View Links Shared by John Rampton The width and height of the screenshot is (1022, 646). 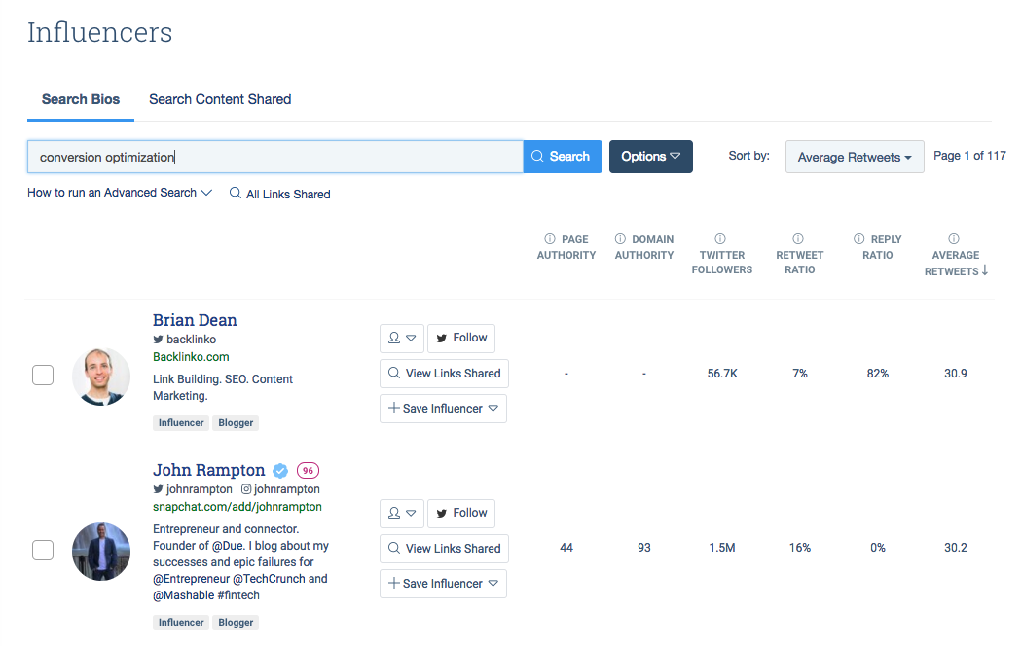445,549
